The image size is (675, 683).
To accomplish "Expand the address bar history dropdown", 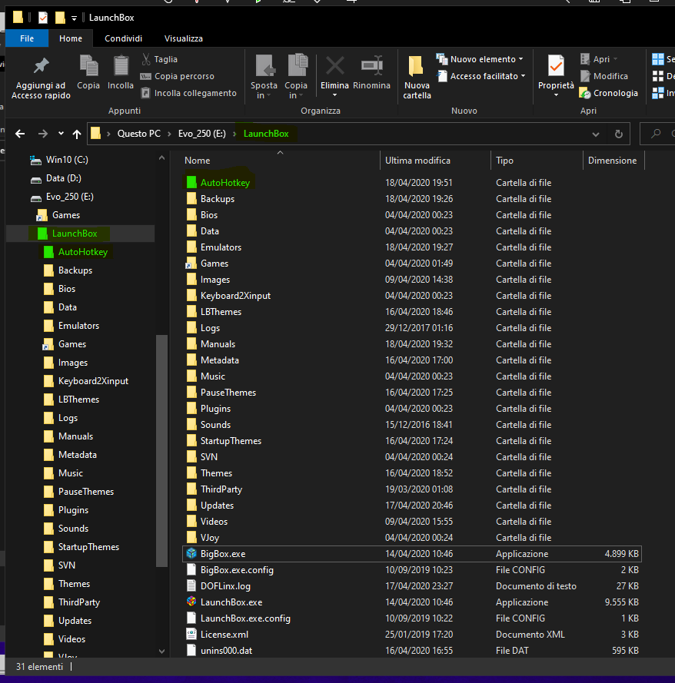I will (x=596, y=134).
